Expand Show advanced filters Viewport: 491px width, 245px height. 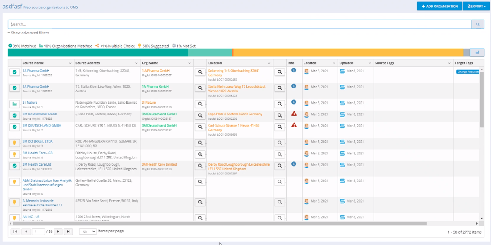(x=28, y=33)
